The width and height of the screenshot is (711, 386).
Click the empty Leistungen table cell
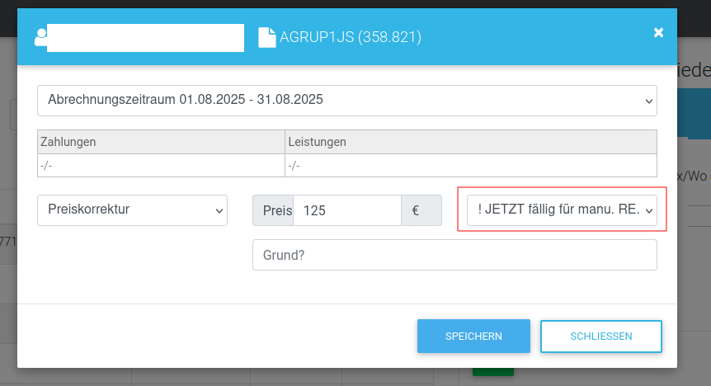click(471, 166)
